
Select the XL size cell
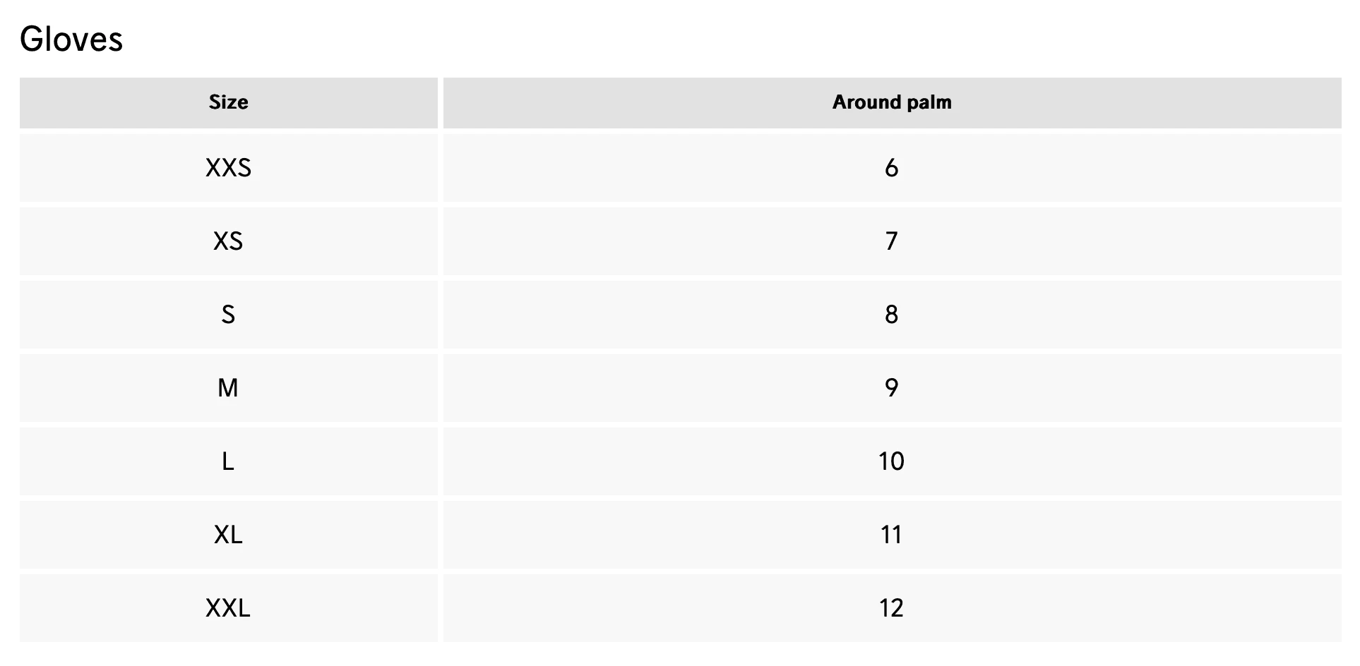click(x=228, y=535)
